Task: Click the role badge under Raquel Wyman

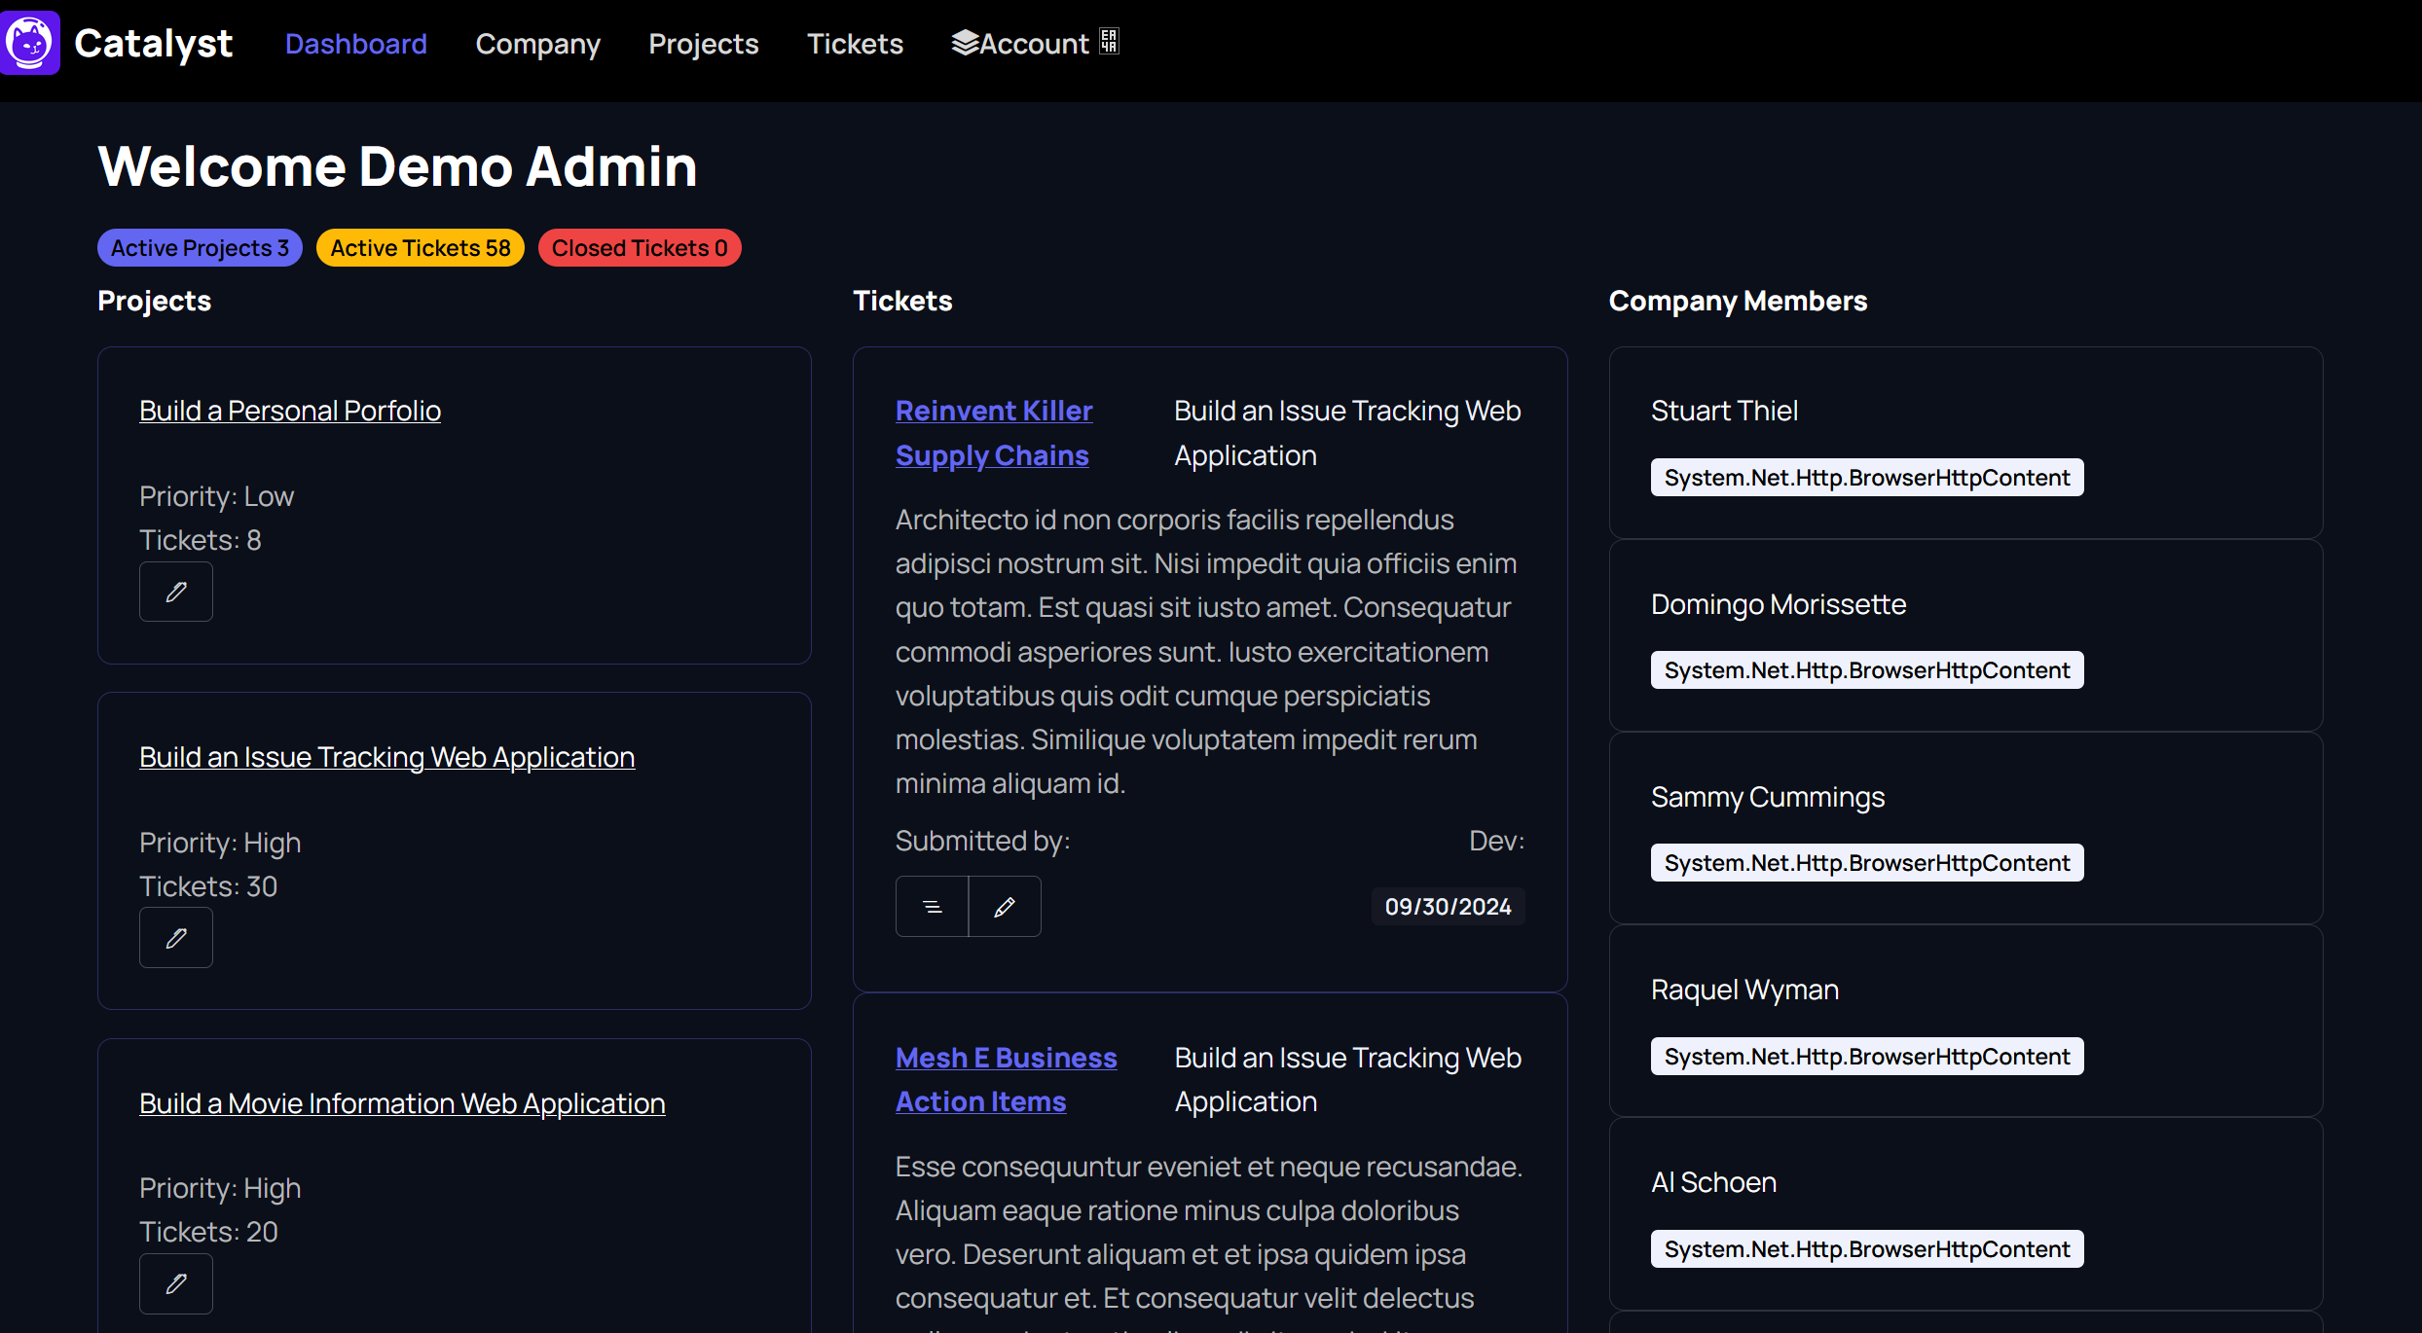Action: coord(1867,1057)
